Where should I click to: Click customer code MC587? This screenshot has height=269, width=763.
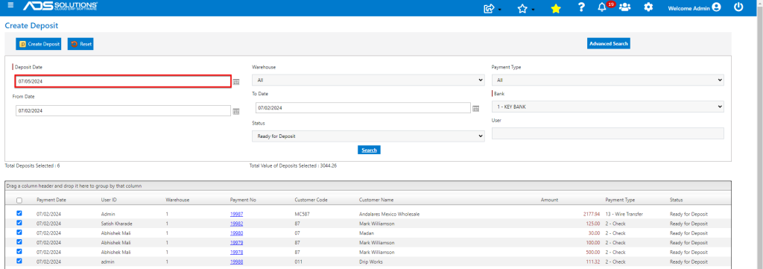303,214
